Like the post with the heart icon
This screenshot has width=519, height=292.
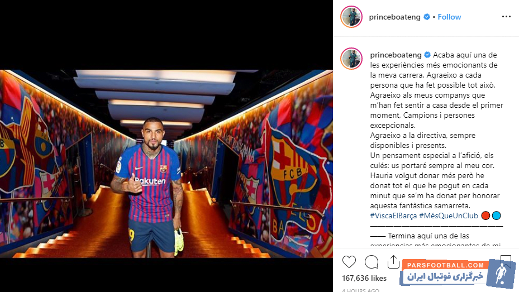tap(349, 262)
